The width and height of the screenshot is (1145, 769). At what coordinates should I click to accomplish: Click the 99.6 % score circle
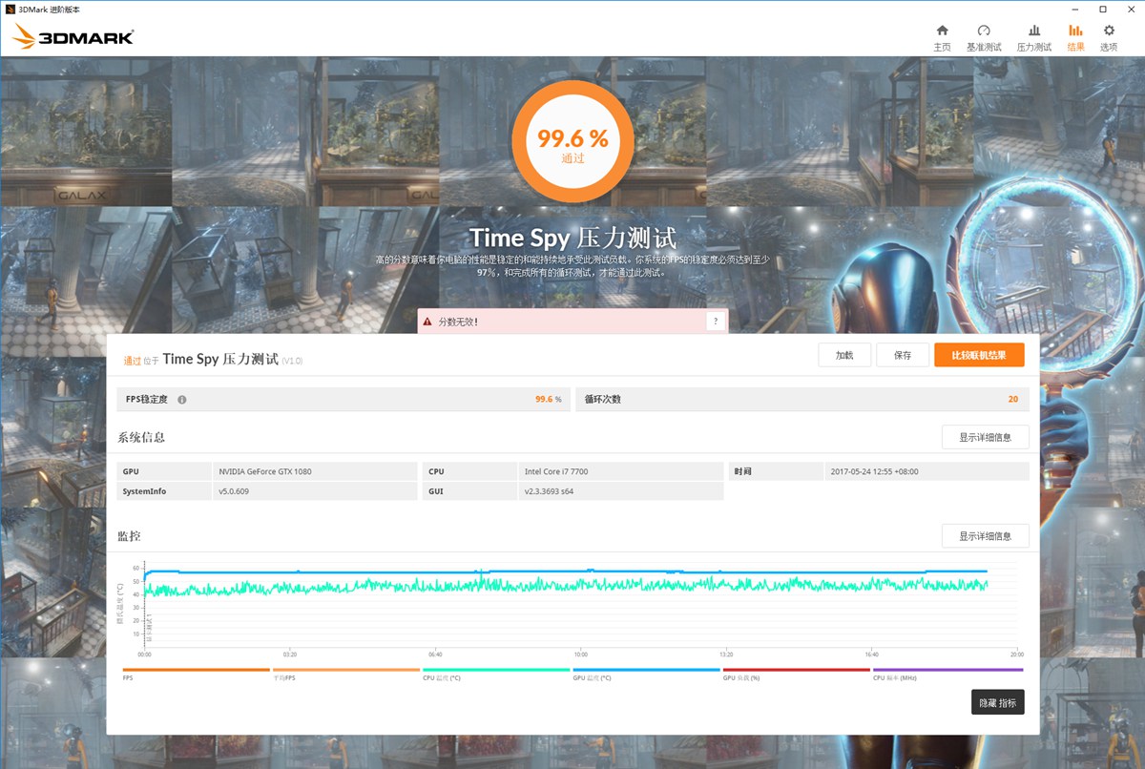tap(572, 143)
